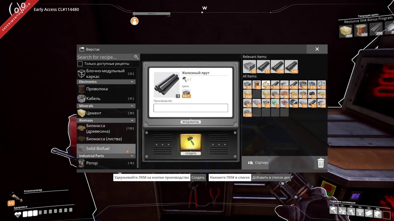The height and width of the screenshot is (221, 394).
Task: Click the build hammer hotkey icon (Q)
Action: pos(333,211)
